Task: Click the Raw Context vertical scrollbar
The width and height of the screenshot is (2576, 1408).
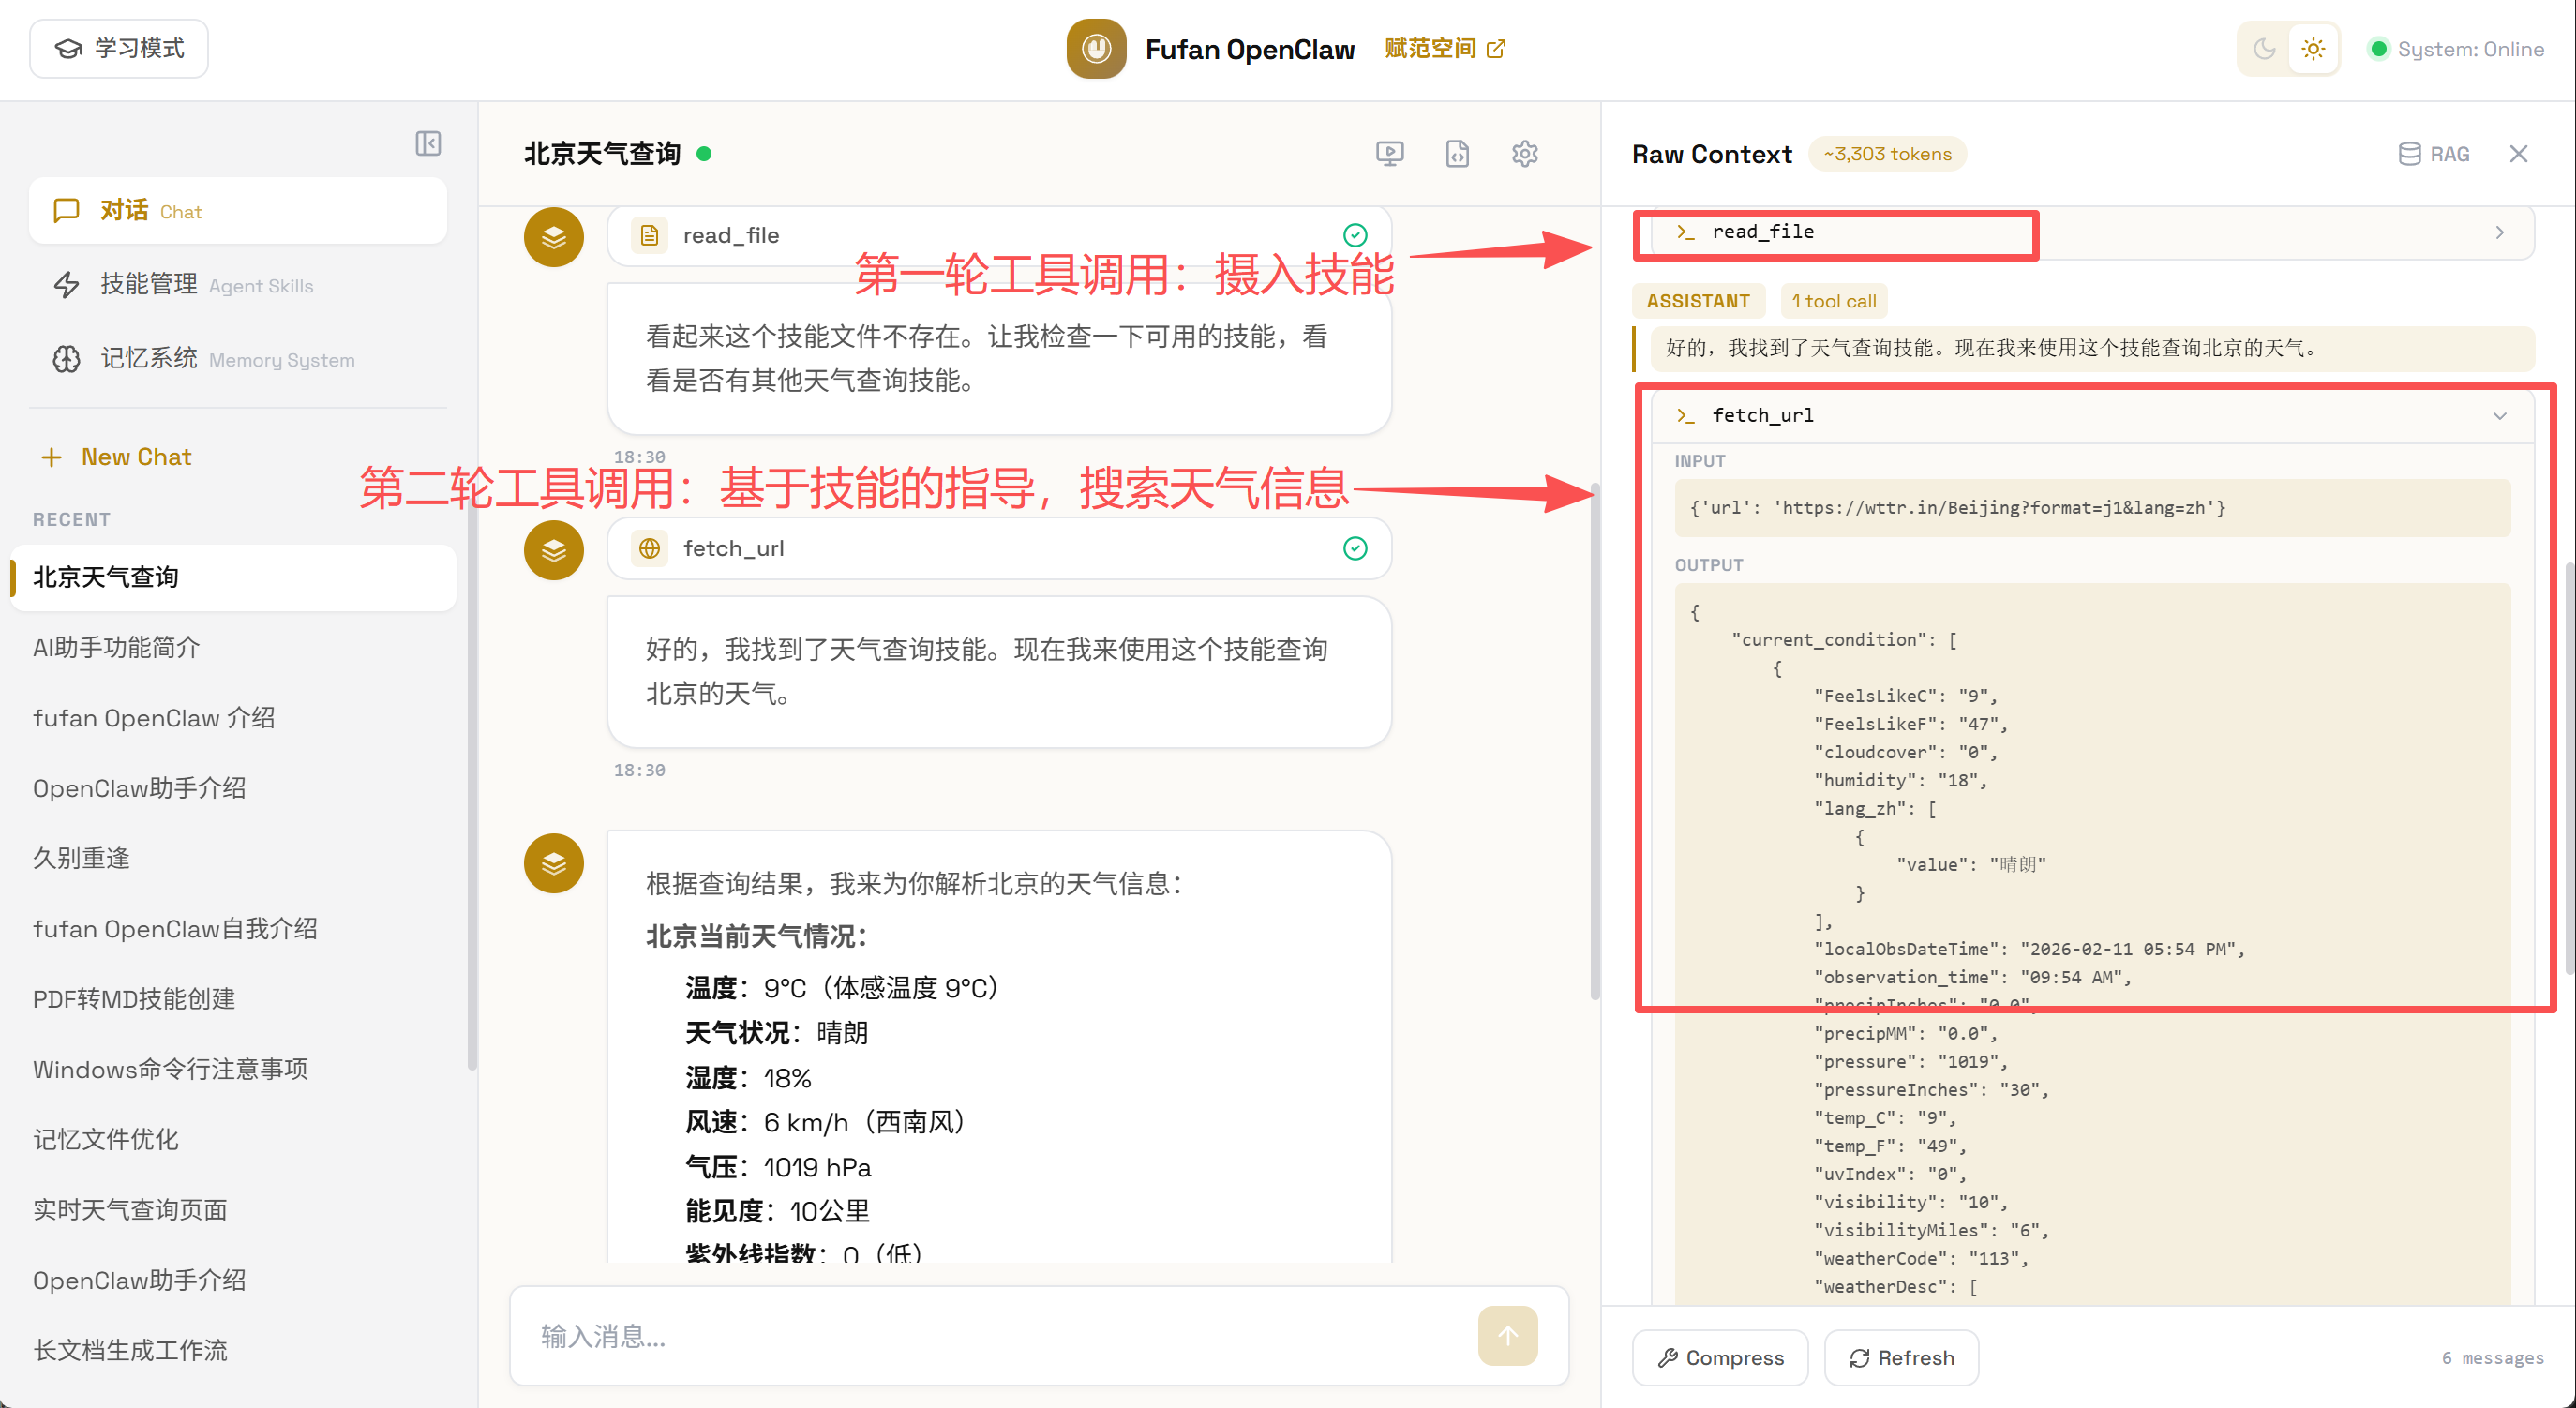Action: click(x=2569, y=768)
